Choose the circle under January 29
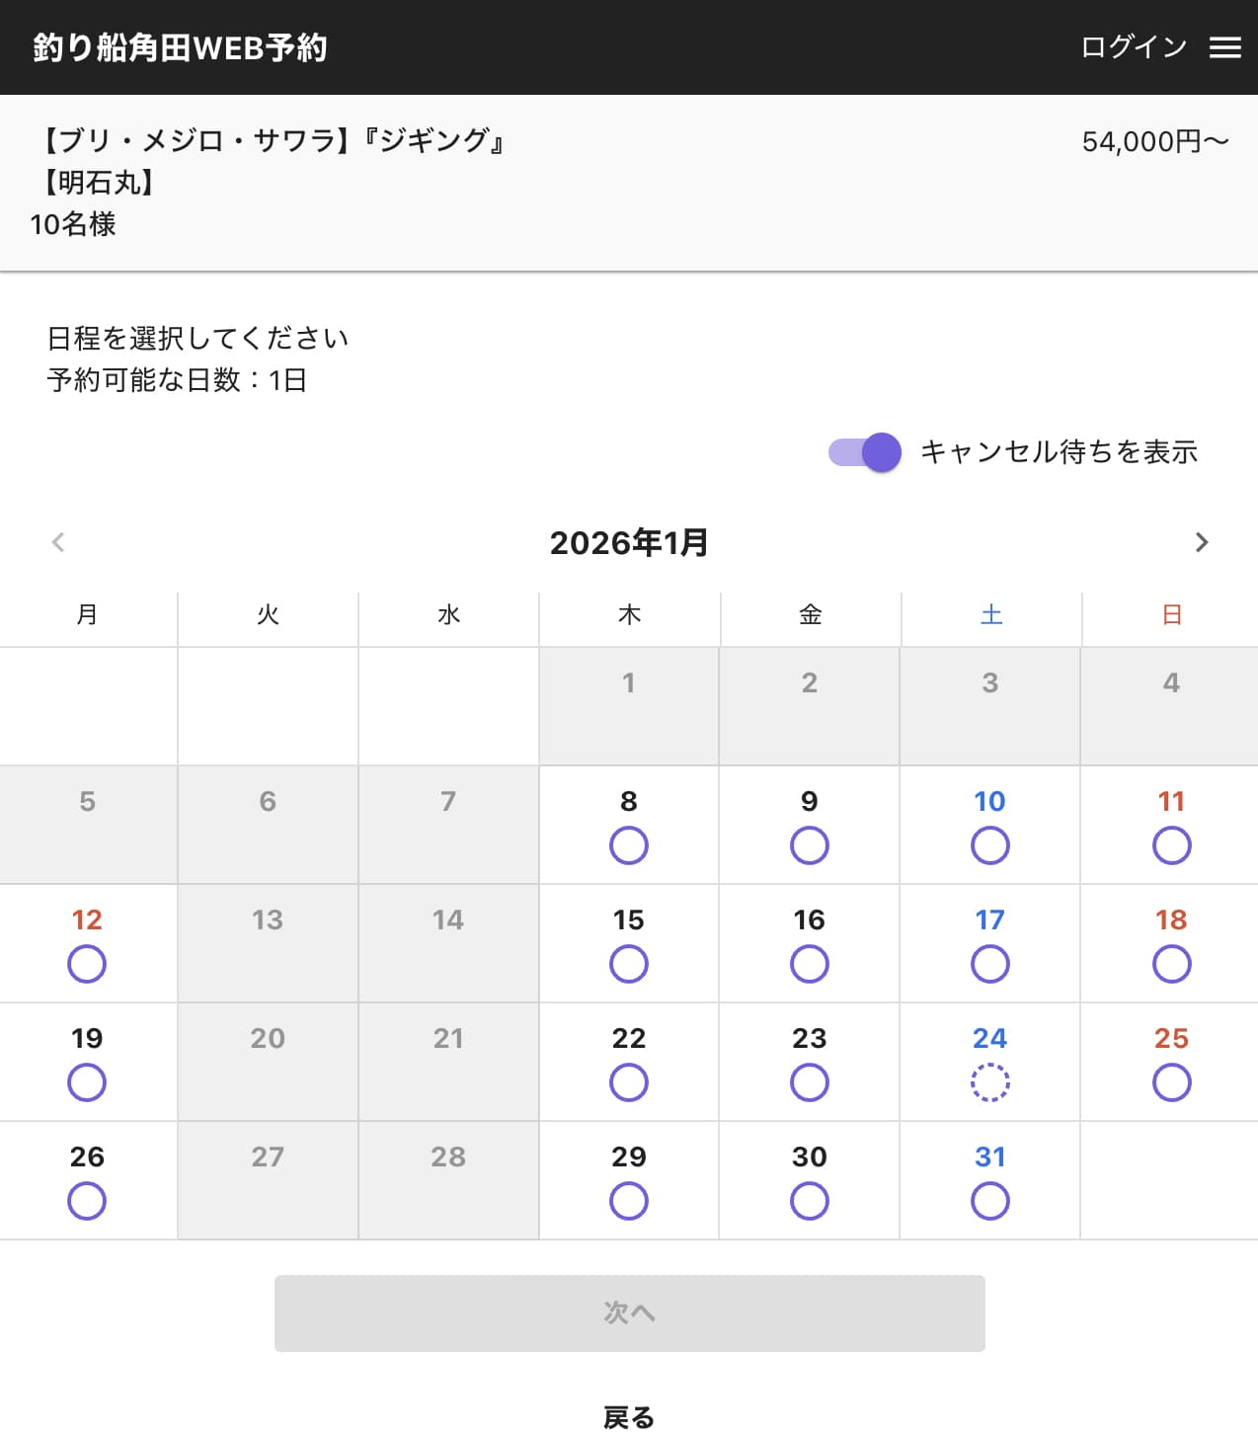Viewport: 1258px width, 1438px height. (629, 1201)
